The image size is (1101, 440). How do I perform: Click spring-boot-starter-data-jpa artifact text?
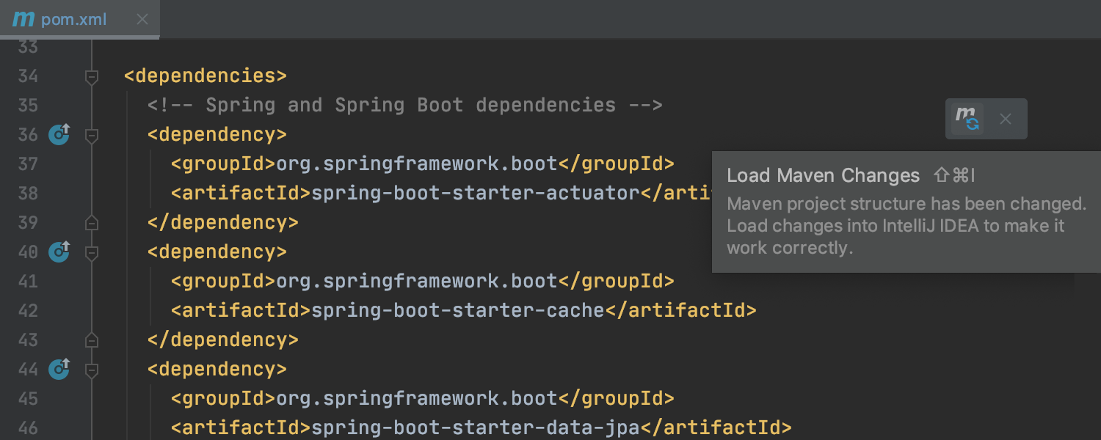coord(476,428)
